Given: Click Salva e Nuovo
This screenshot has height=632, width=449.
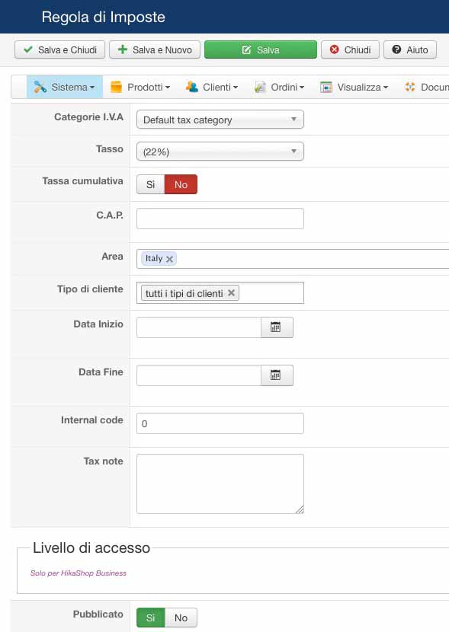Looking at the screenshot, I should [155, 49].
